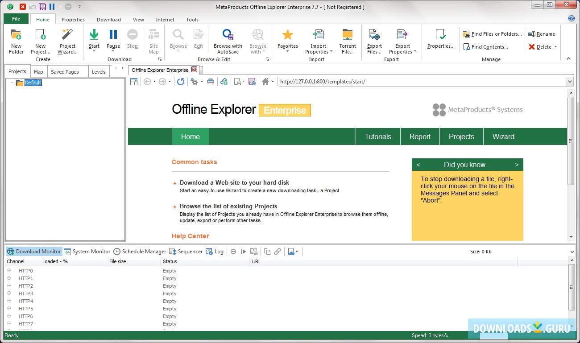The width and height of the screenshot is (580, 343).
Task: Open the Internet menu
Action: pos(165,20)
